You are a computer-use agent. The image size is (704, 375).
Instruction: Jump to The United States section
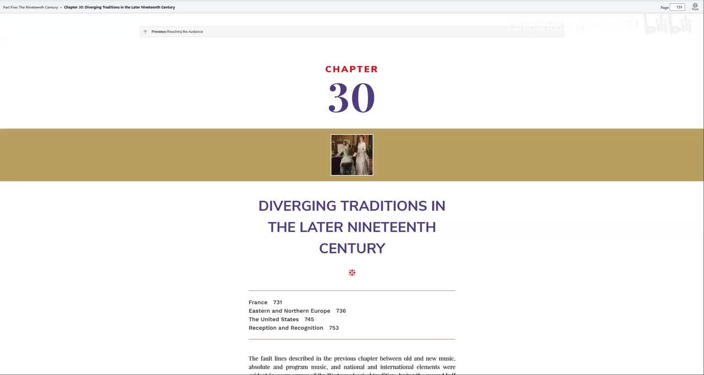point(281,319)
